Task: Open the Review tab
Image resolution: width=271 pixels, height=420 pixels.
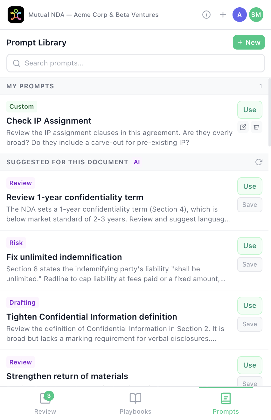Action: click(45, 403)
